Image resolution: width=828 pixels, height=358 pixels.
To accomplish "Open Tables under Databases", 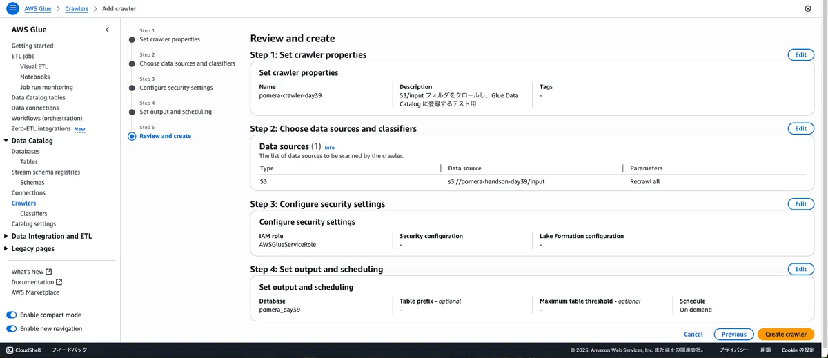I will pyautogui.click(x=29, y=161).
